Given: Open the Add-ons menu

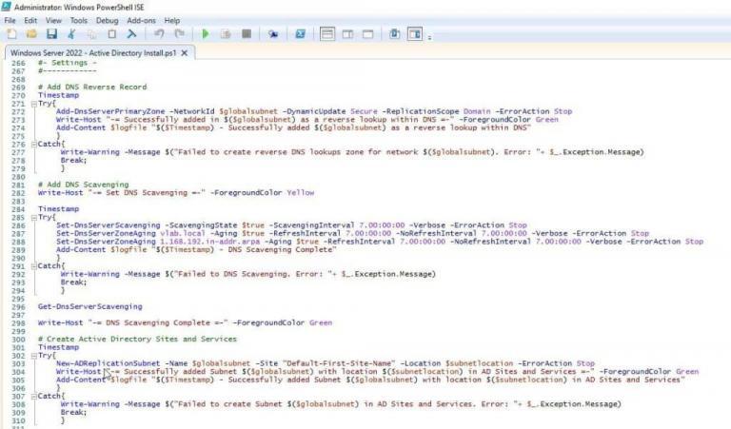Looking at the screenshot, I should (x=139, y=20).
